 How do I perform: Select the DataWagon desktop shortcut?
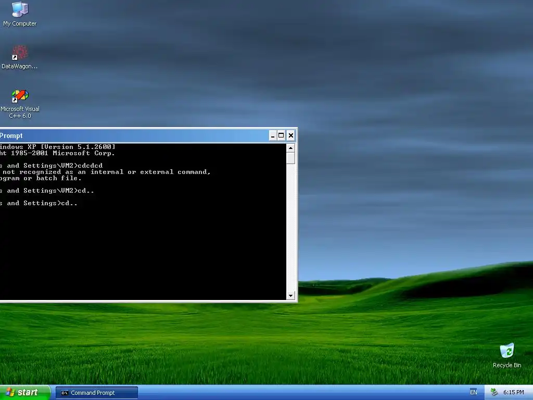pyautogui.click(x=19, y=57)
